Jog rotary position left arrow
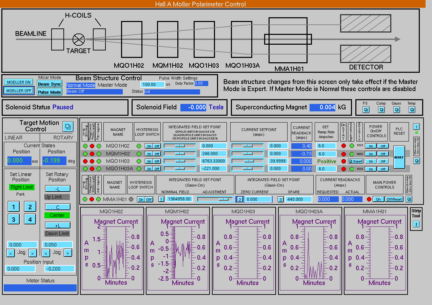This screenshot has width=432, height=305. coord(46,253)
